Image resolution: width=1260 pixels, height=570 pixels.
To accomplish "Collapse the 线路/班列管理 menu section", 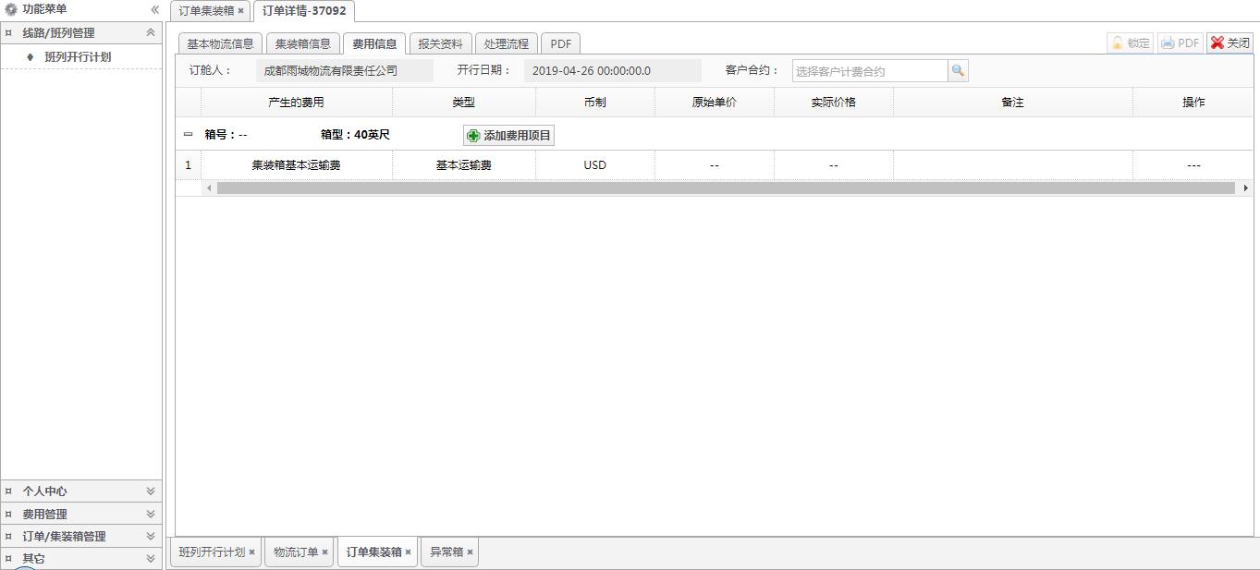I will [x=151, y=32].
